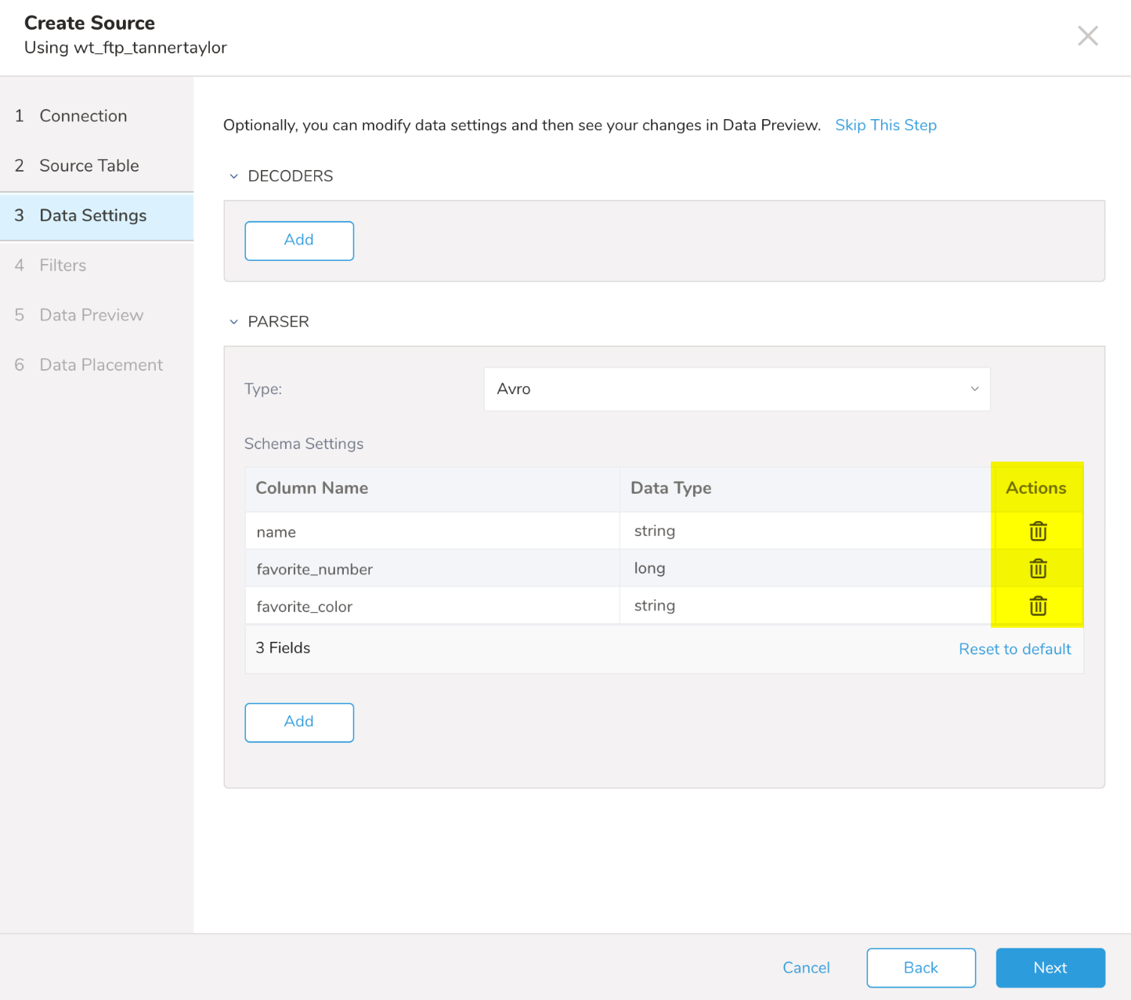Delete the name column with trash icon
The width and height of the screenshot is (1131, 1000).
coord(1038,531)
